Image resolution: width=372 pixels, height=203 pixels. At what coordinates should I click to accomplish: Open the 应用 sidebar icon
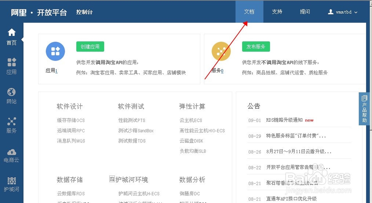(x=12, y=62)
